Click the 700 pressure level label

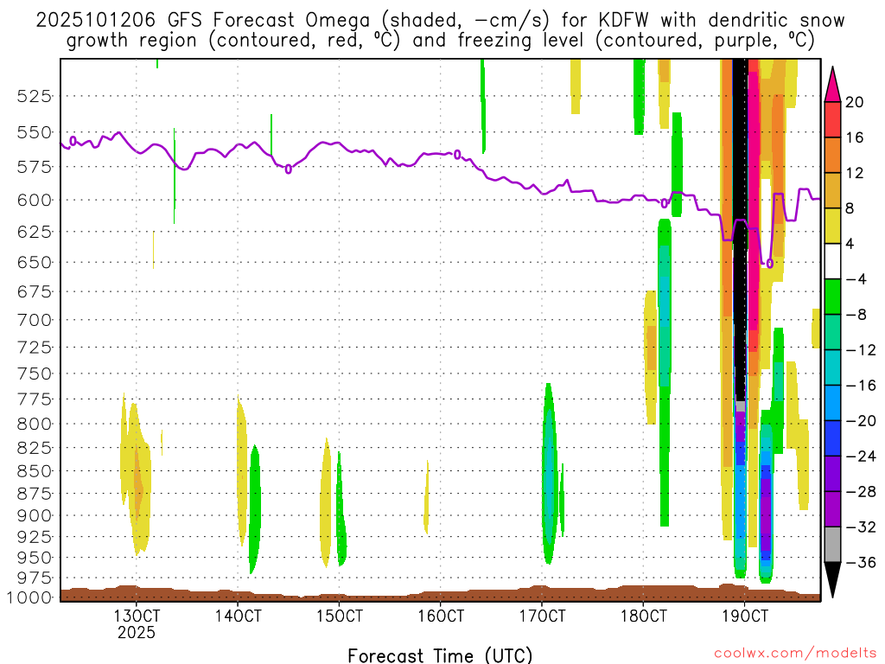click(x=35, y=320)
